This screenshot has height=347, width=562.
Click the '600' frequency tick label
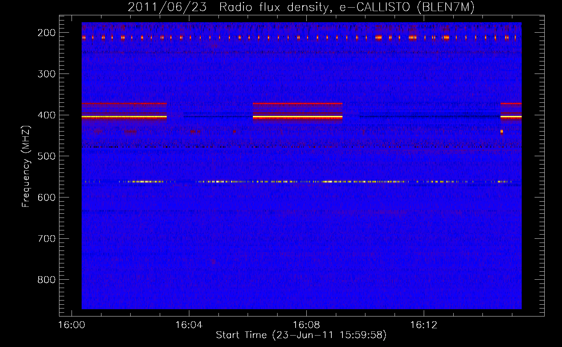[47, 197]
